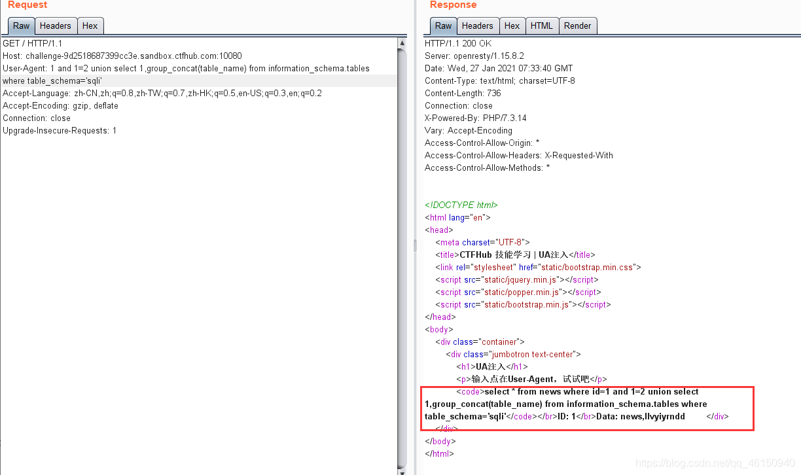Click the Accept-Encoding: gzip, deflate line
The image size is (801, 475).
click(61, 105)
